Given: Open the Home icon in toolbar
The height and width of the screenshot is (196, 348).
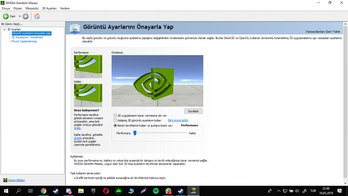Looking at the screenshot, I should (37, 16).
